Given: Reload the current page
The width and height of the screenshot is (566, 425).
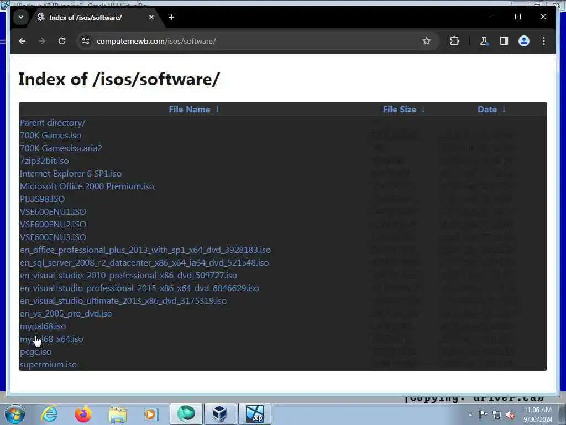Looking at the screenshot, I should pyautogui.click(x=62, y=41).
